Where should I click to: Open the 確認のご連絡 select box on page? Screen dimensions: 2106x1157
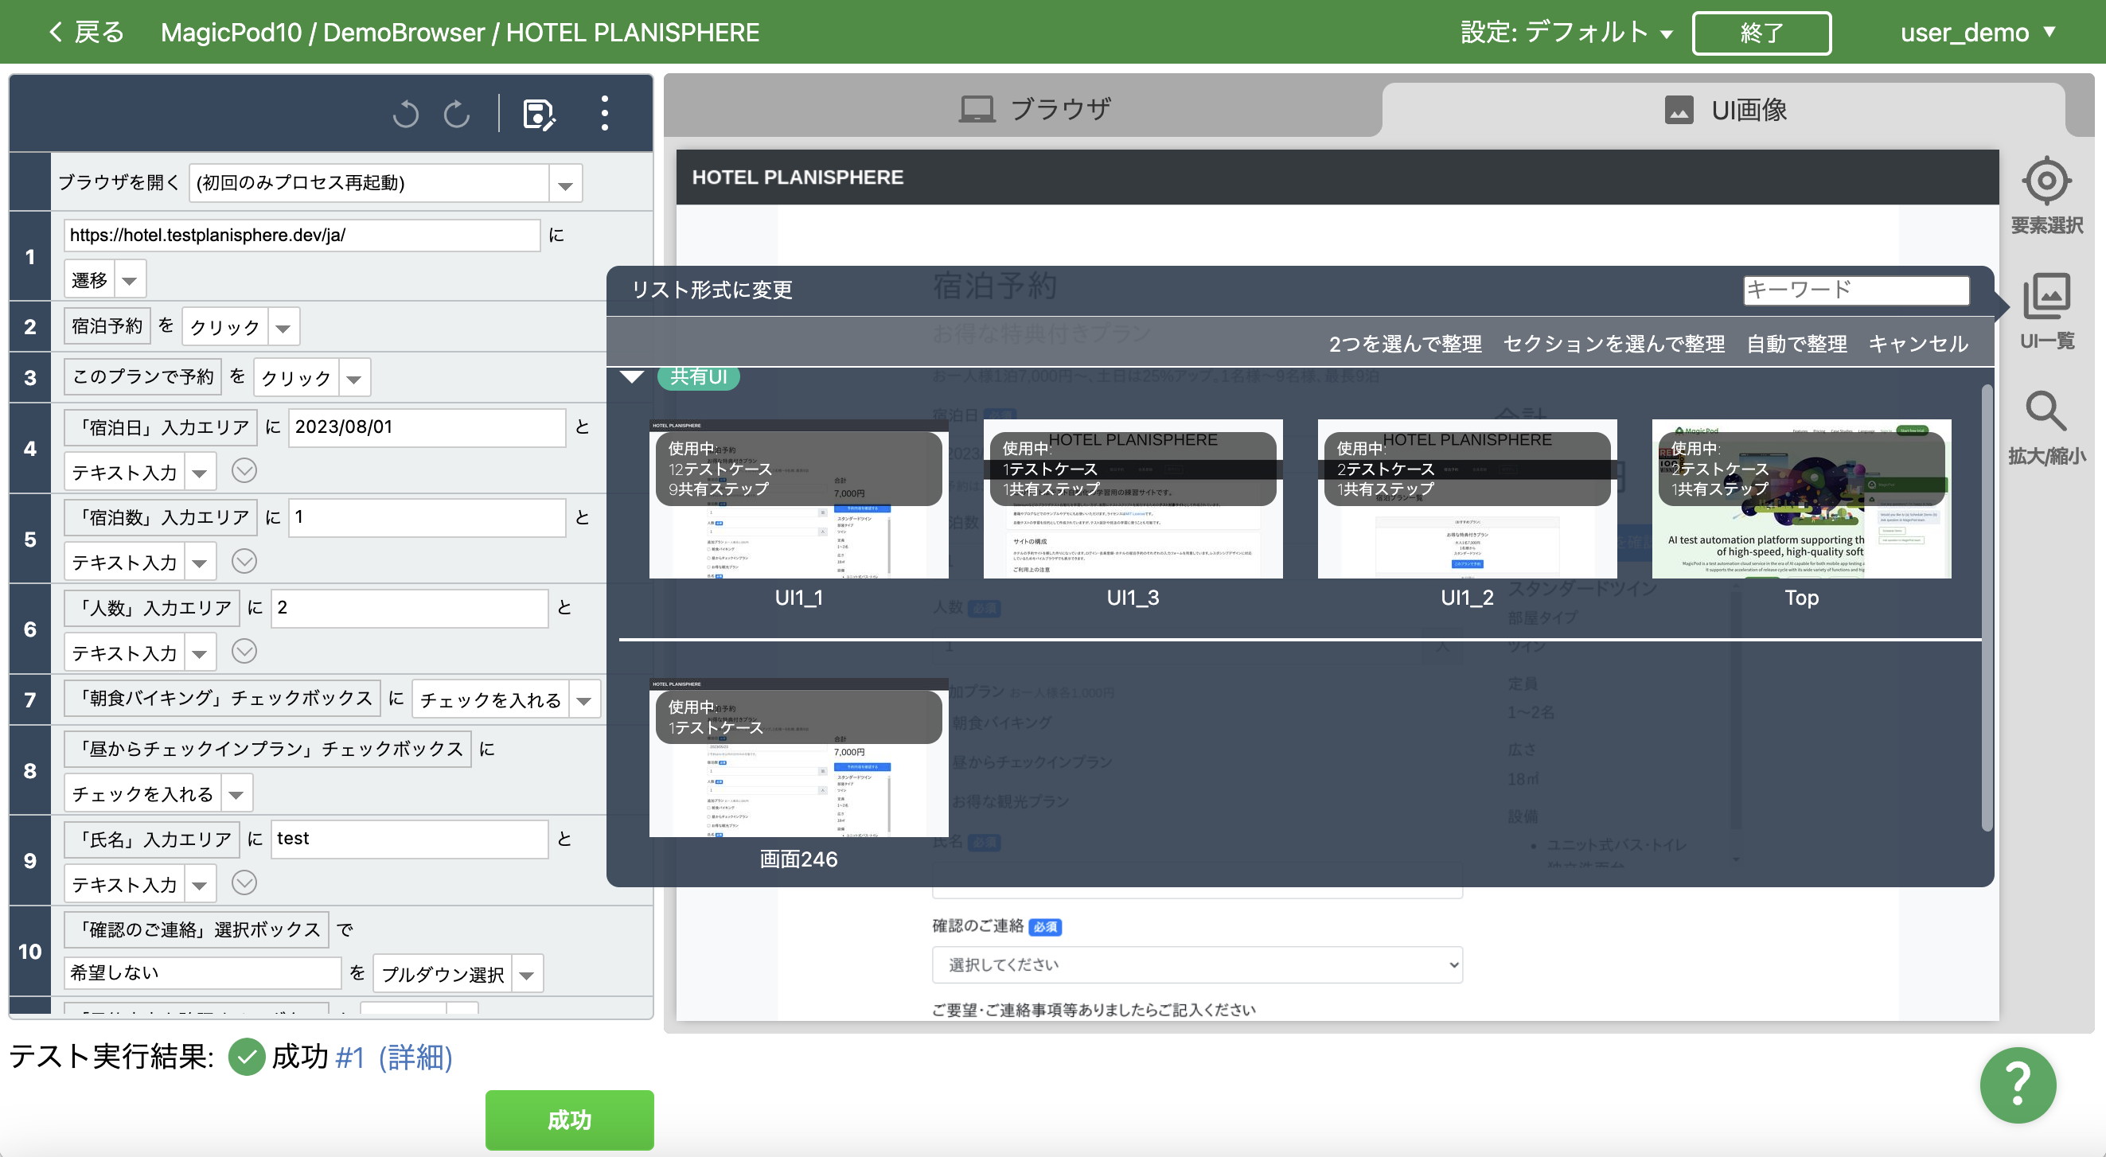click(x=1197, y=965)
